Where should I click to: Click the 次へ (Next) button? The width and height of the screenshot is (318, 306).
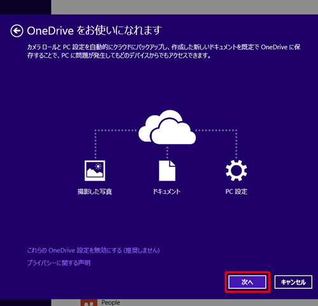point(247,282)
